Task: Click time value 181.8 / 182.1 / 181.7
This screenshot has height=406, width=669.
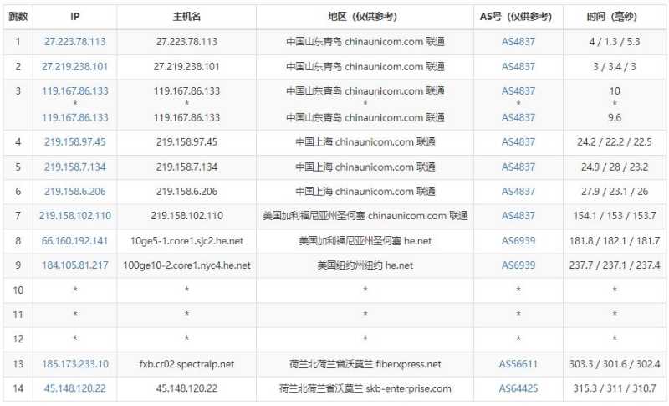Action: pyautogui.click(x=615, y=241)
